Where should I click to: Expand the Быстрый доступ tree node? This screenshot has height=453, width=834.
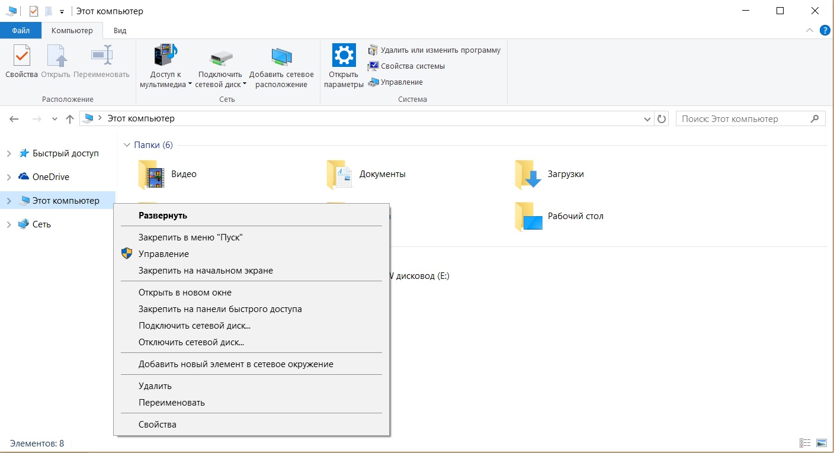coord(9,154)
